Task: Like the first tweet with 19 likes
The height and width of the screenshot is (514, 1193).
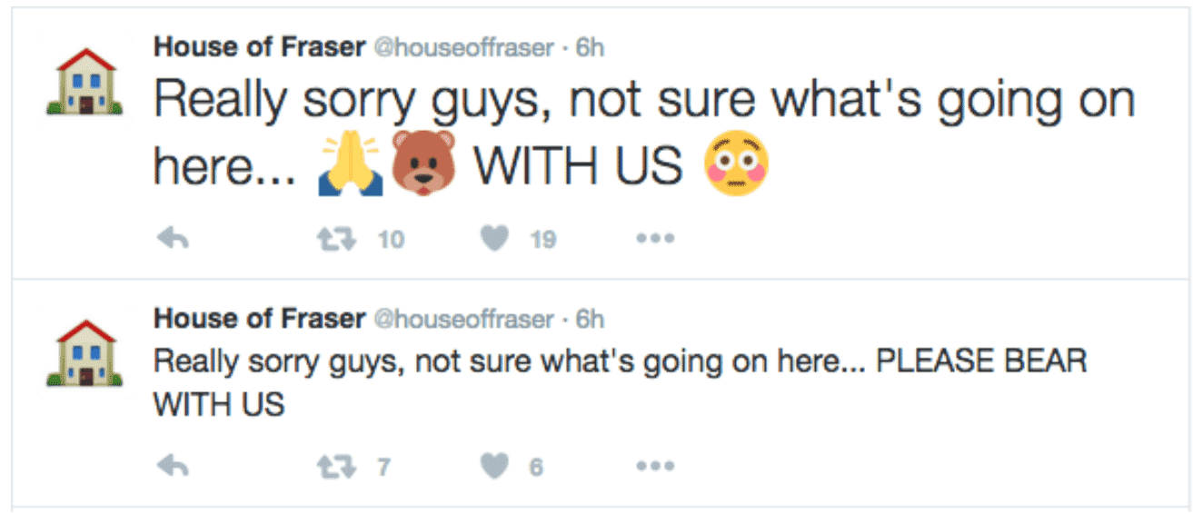Action: [x=494, y=239]
